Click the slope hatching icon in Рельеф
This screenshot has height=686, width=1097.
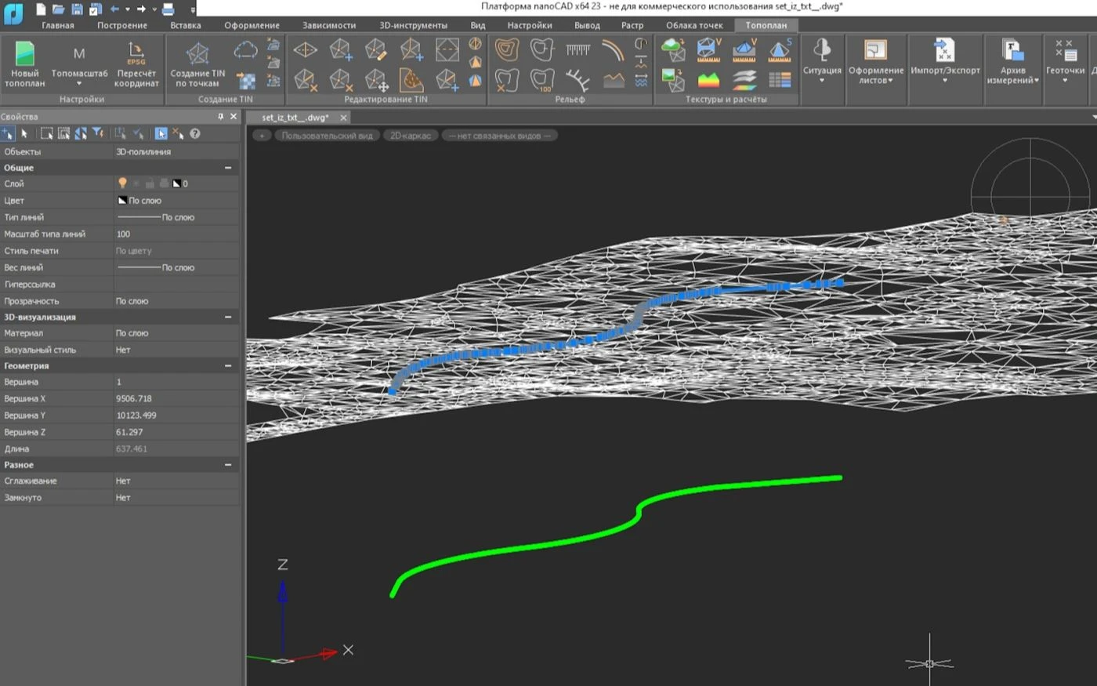coord(578,50)
